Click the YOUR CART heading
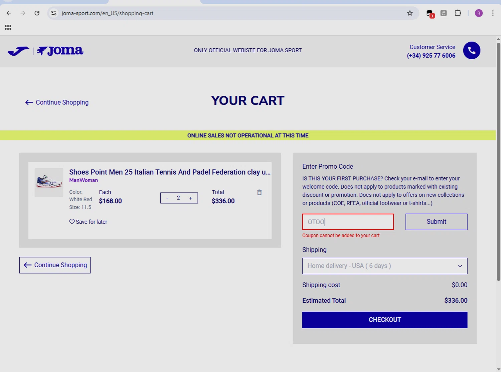 (247, 100)
